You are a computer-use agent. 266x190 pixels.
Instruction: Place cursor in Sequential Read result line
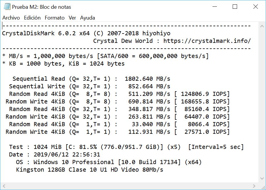pos(91,79)
